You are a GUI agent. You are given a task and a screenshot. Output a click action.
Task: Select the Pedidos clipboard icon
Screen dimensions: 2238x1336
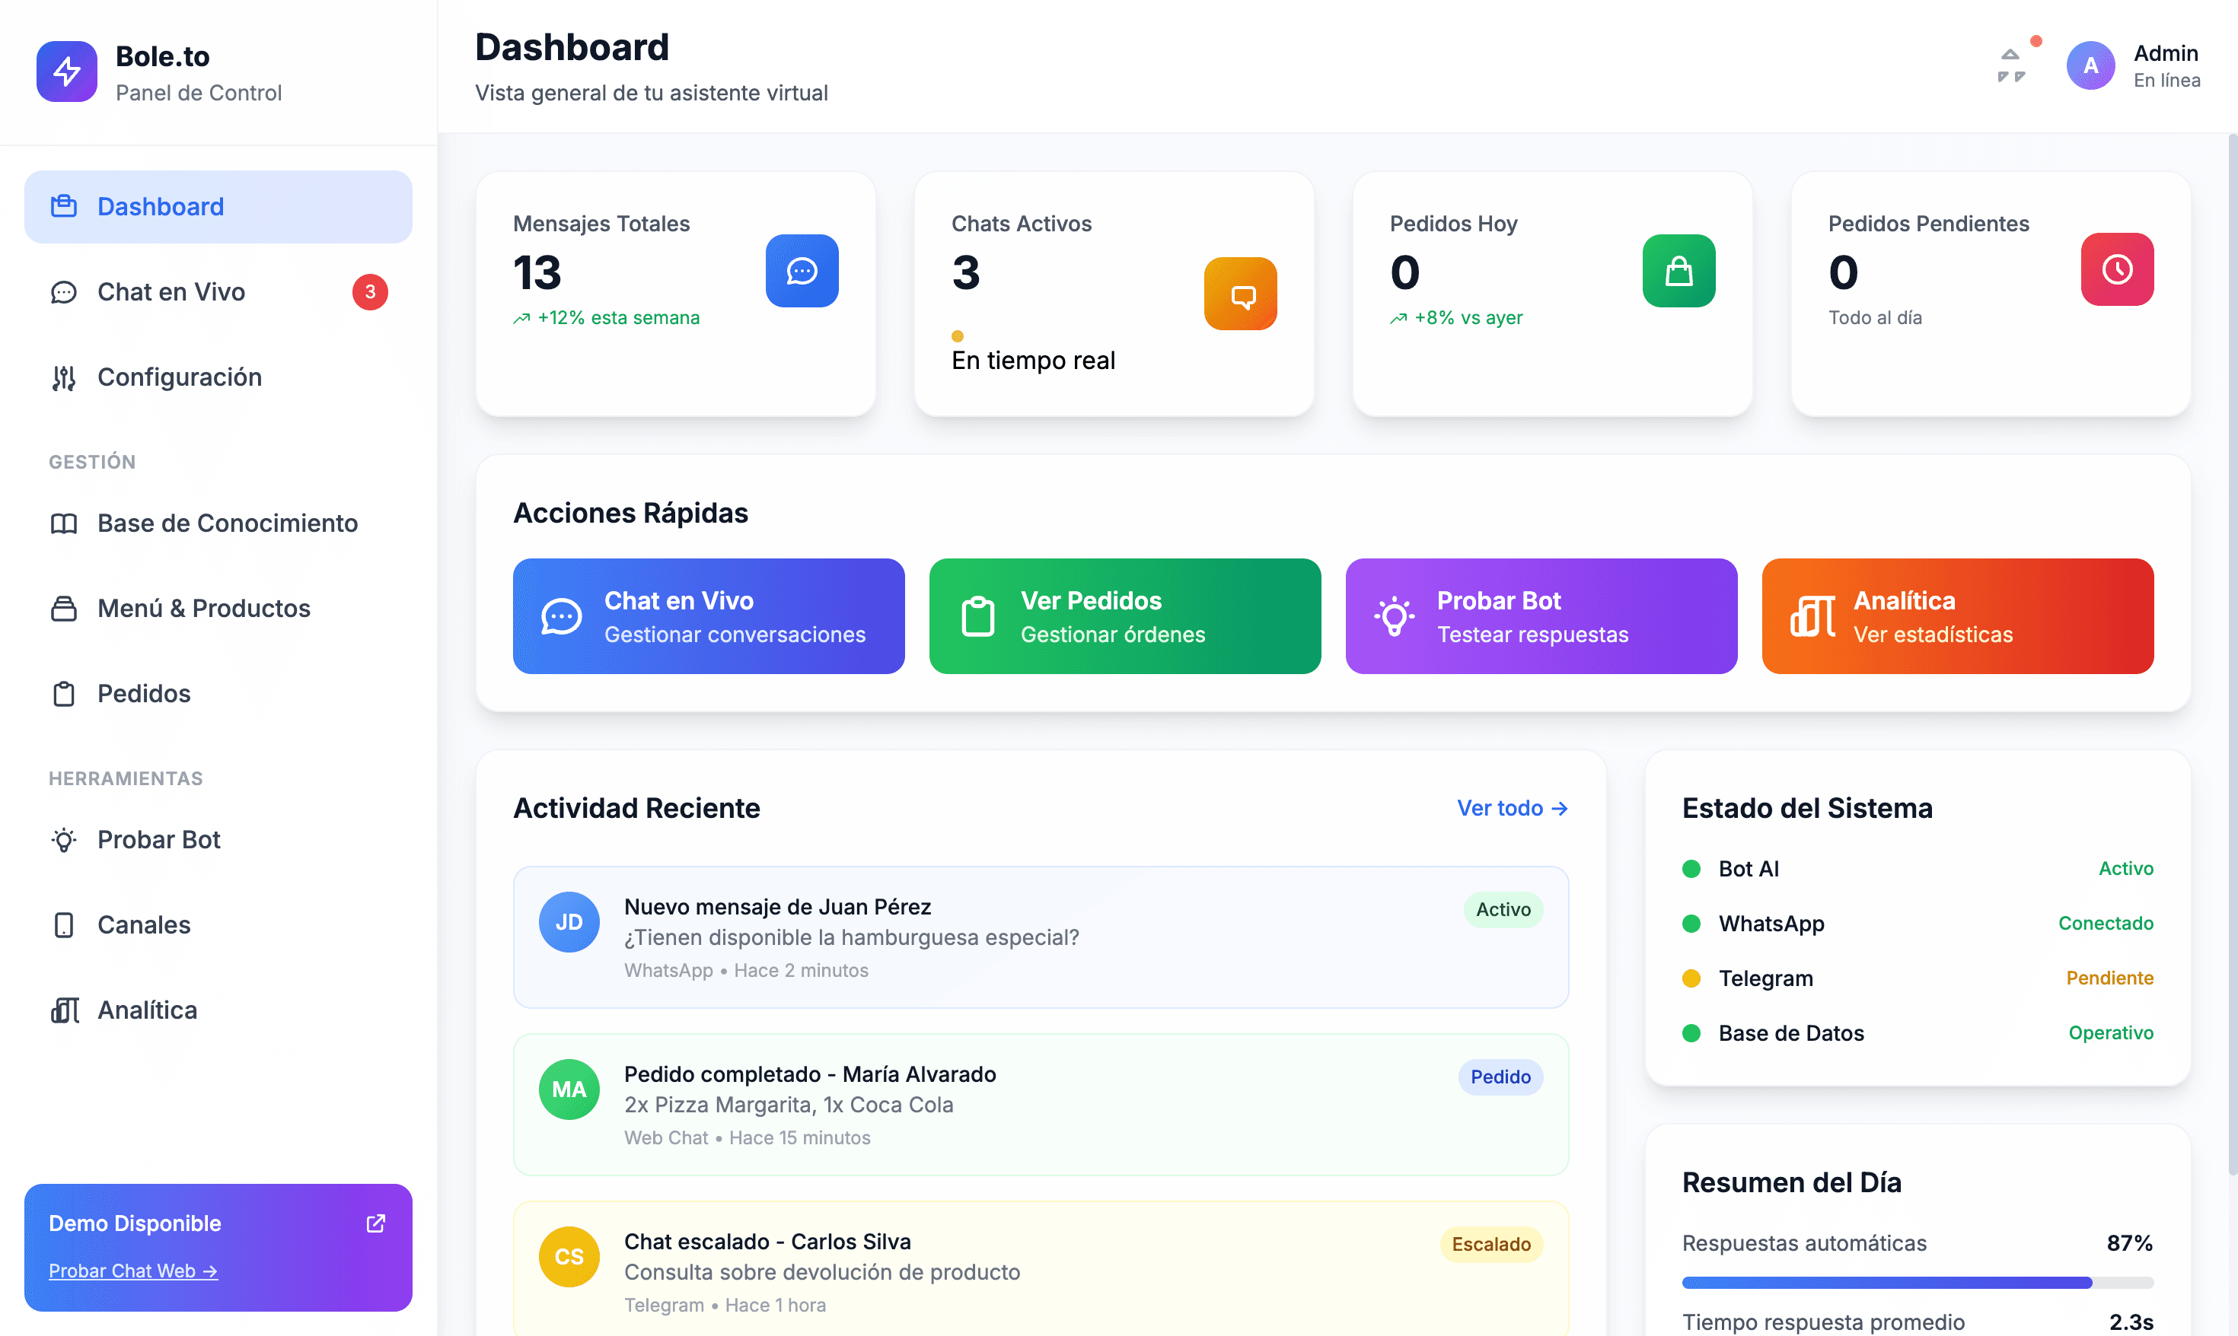tap(63, 693)
